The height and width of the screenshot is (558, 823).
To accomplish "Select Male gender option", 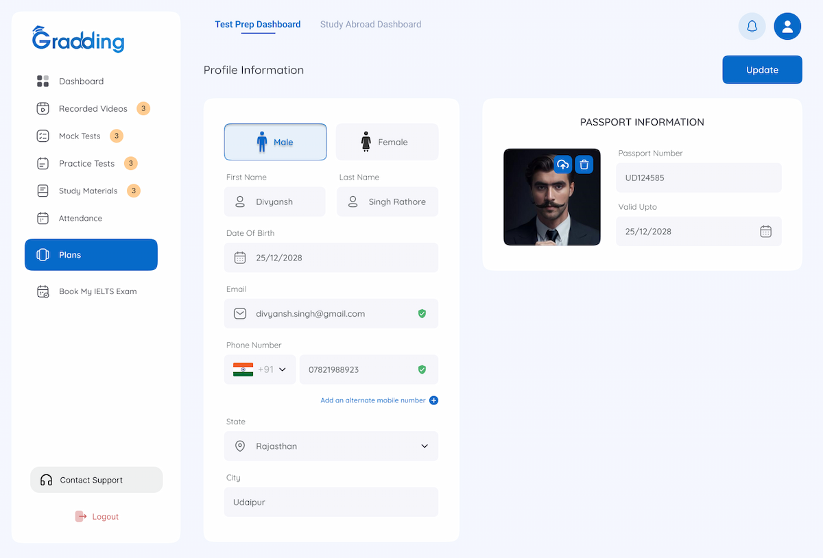I will [x=275, y=142].
